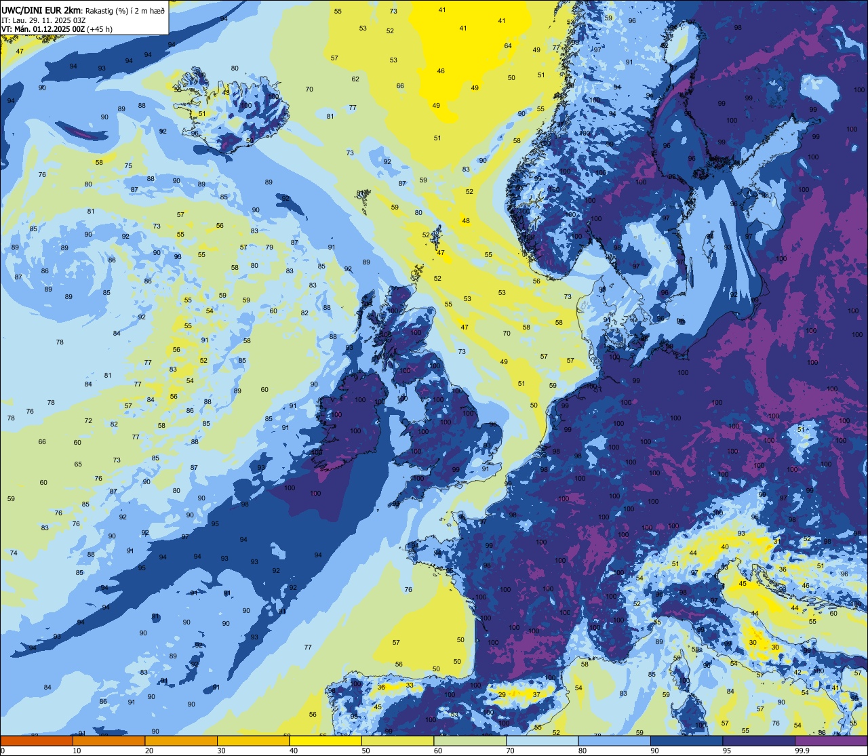Click the humidity value '62' north of the Faroes
This screenshot has width=868, height=756.
pyautogui.click(x=355, y=79)
